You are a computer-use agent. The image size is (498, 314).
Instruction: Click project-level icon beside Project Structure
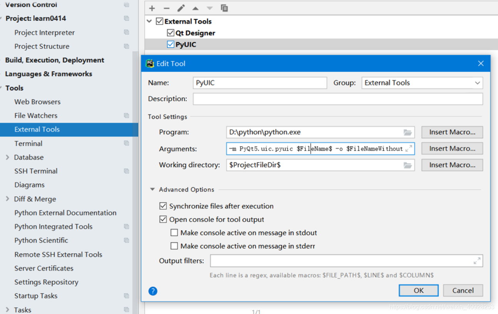click(x=126, y=46)
